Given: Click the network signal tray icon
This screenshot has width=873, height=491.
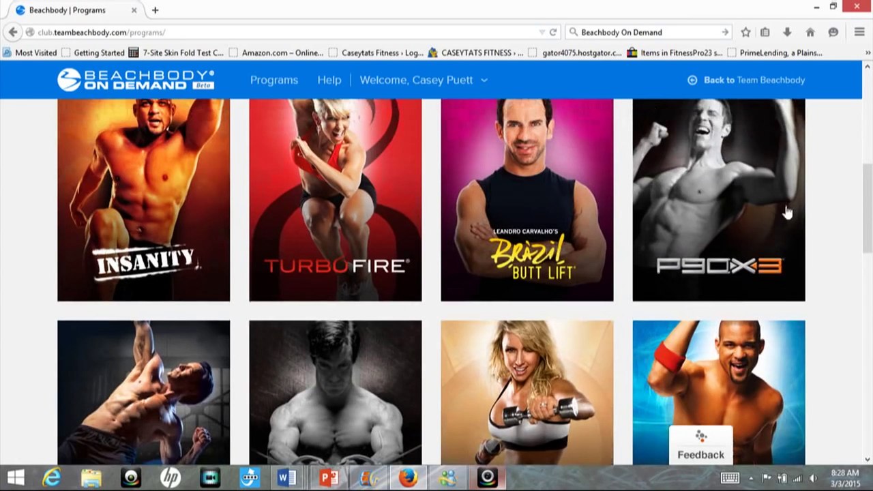Looking at the screenshot, I should click(797, 478).
